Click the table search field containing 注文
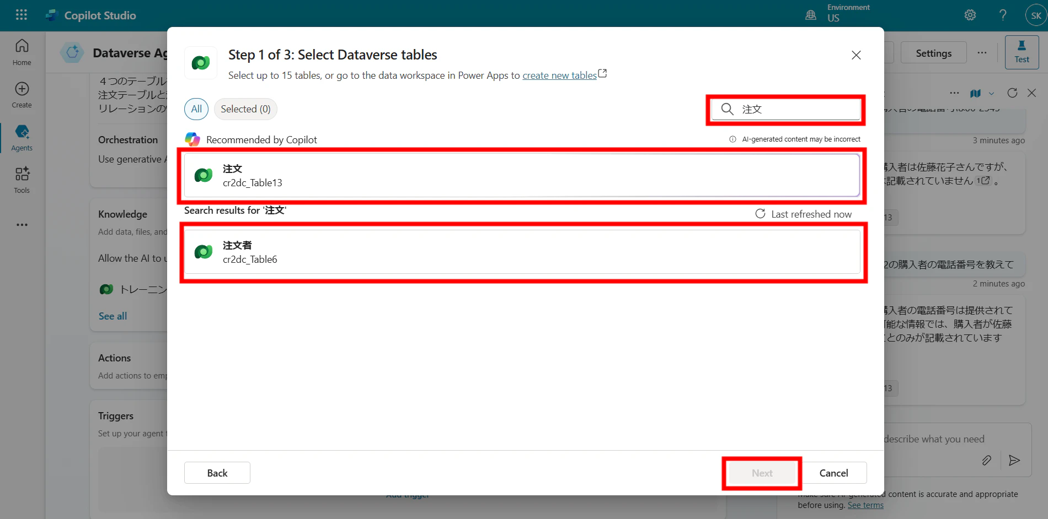 click(786, 109)
